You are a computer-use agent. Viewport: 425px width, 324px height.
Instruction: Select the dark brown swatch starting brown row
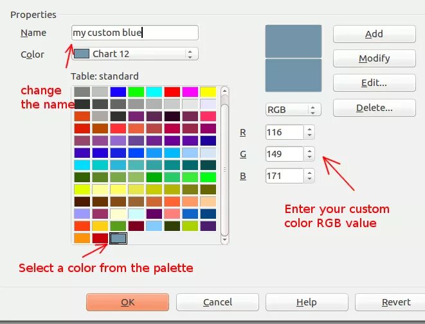coord(82,201)
